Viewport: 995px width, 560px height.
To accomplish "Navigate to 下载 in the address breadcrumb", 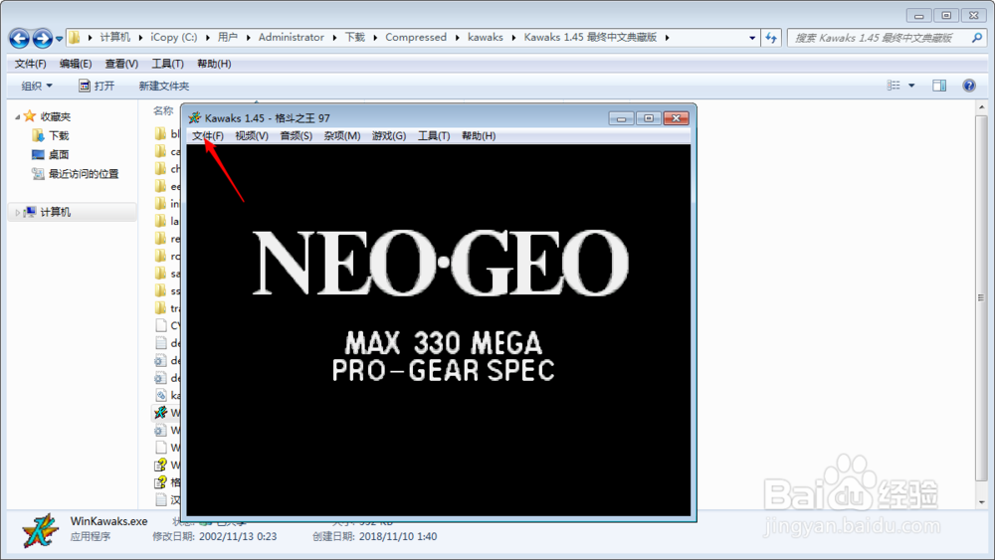I will point(355,38).
